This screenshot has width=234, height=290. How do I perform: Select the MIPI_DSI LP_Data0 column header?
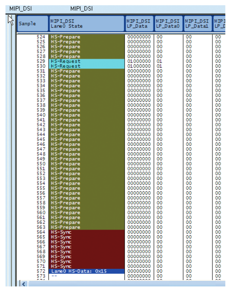pyautogui.click(x=168, y=24)
